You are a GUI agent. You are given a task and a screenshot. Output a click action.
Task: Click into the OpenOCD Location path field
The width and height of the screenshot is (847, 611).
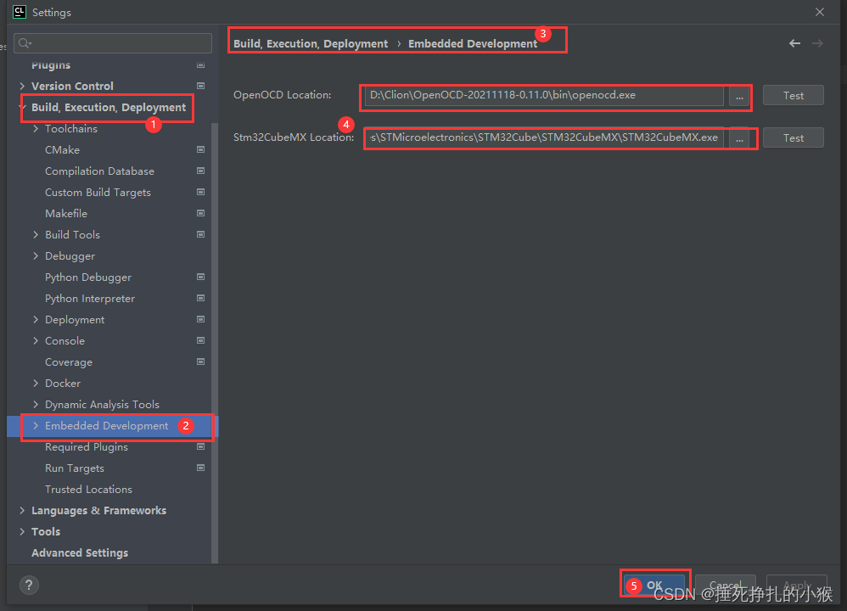coord(545,96)
